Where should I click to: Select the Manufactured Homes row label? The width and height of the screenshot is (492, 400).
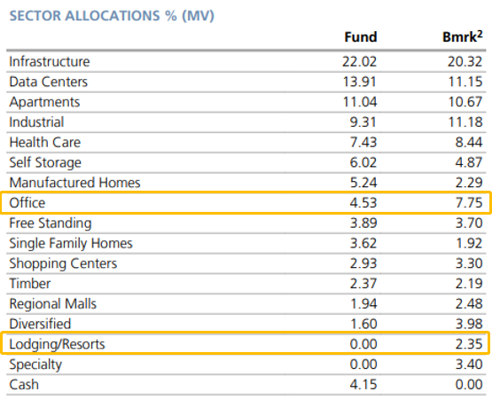74,183
